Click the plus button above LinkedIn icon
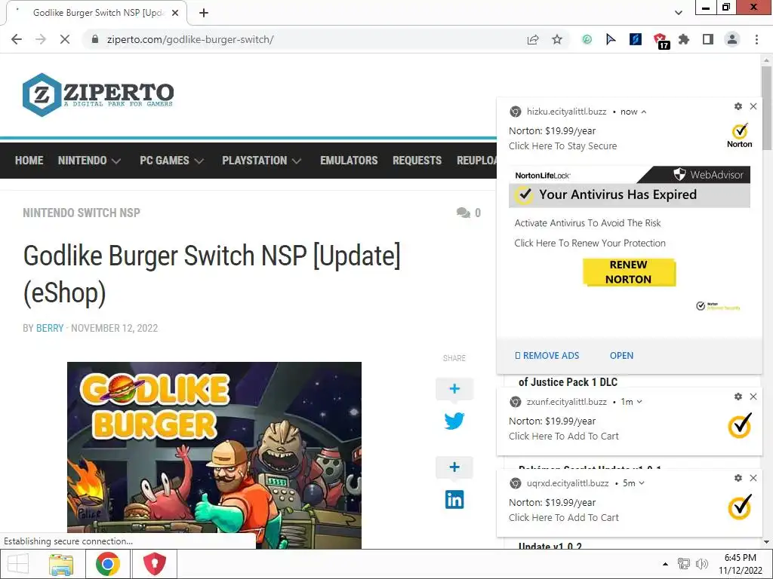This screenshot has height=579, width=773. pyautogui.click(x=454, y=467)
